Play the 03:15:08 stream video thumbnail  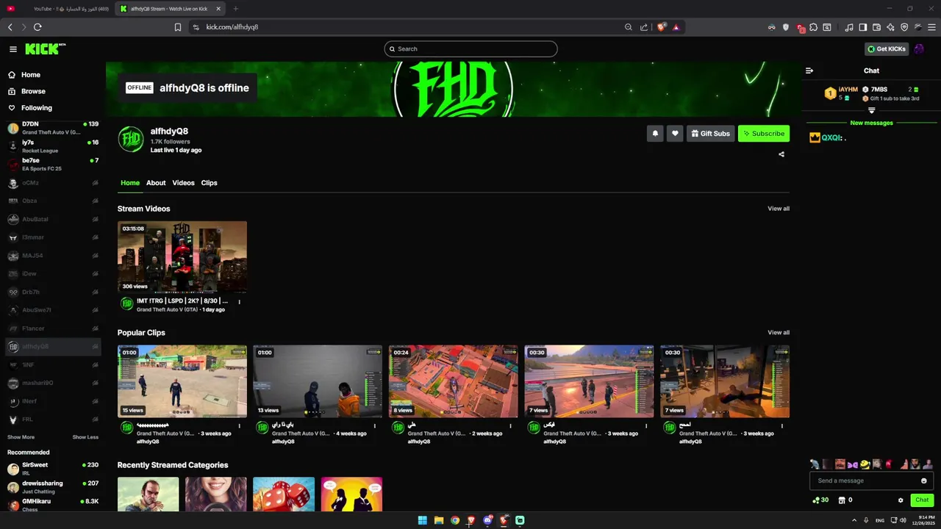tap(182, 257)
